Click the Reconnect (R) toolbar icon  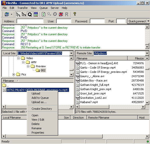pyautogui.click(x=67, y=14)
